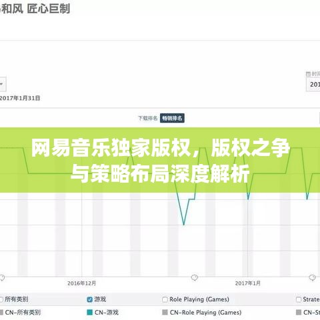
Task: Toggle the teal CN-游戏 legend swatch
Action: [89, 312]
